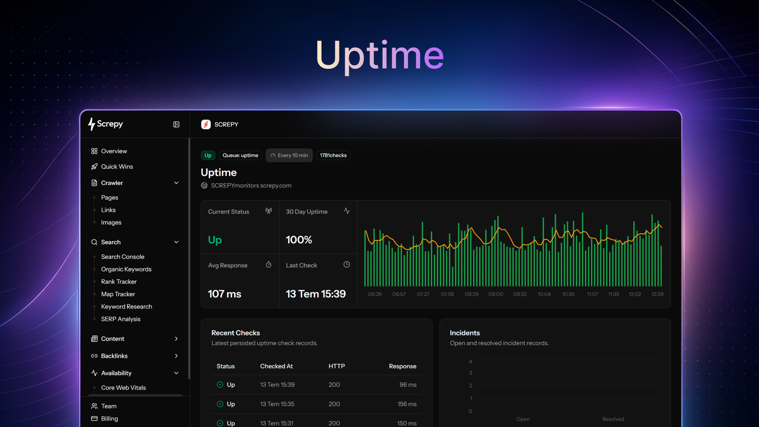Viewport: 759px width, 427px height.
Task: Open the Pages menu item
Action: point(110,197)
